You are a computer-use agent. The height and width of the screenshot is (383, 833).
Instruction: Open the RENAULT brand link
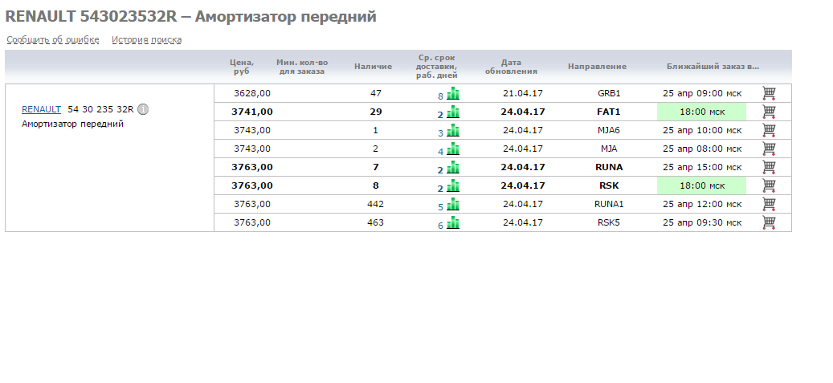click(42, 109)
